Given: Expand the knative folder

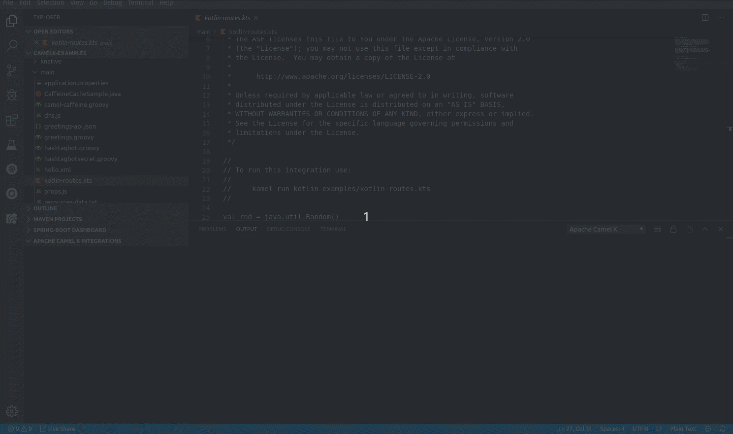Looking at the screenshot, I should (51, 61).
